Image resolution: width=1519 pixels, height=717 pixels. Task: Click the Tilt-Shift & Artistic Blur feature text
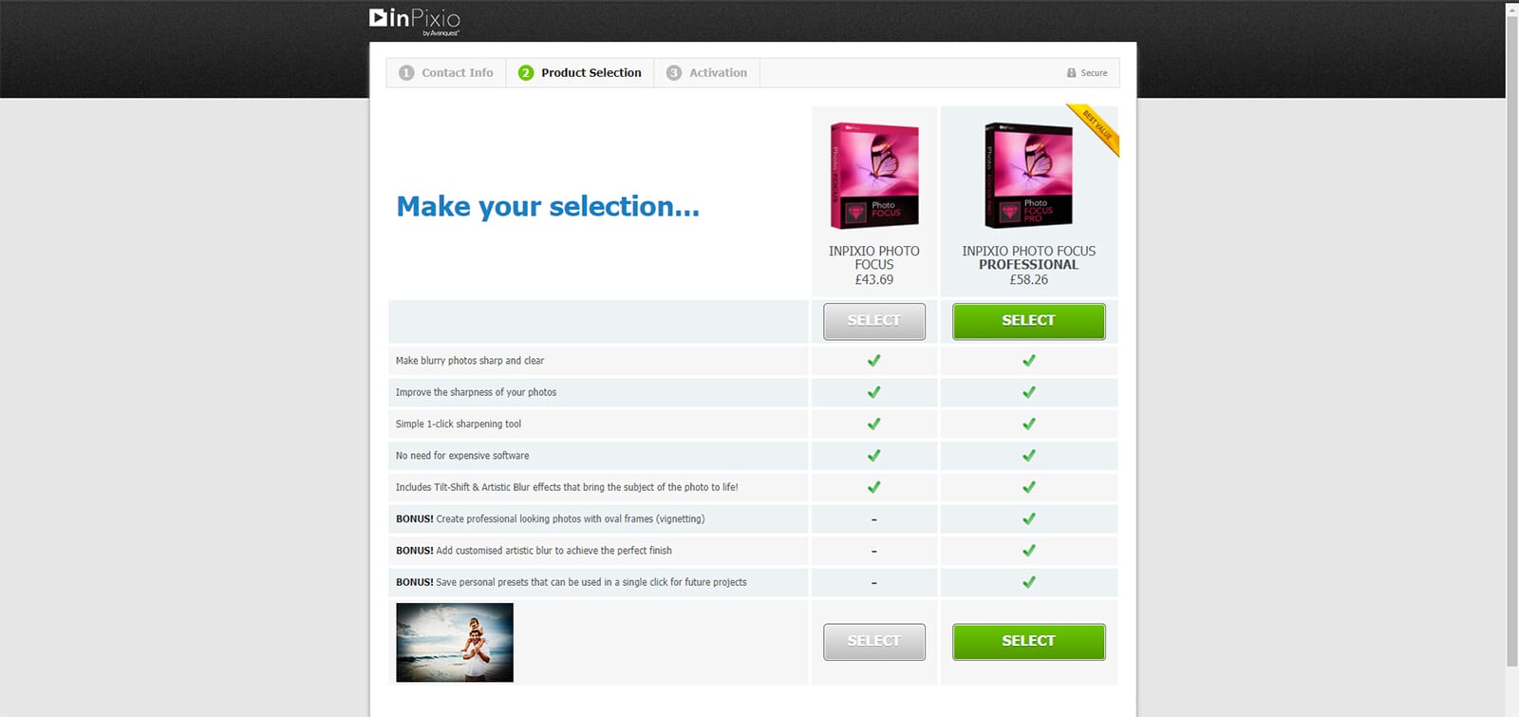(x=567, y=487)
